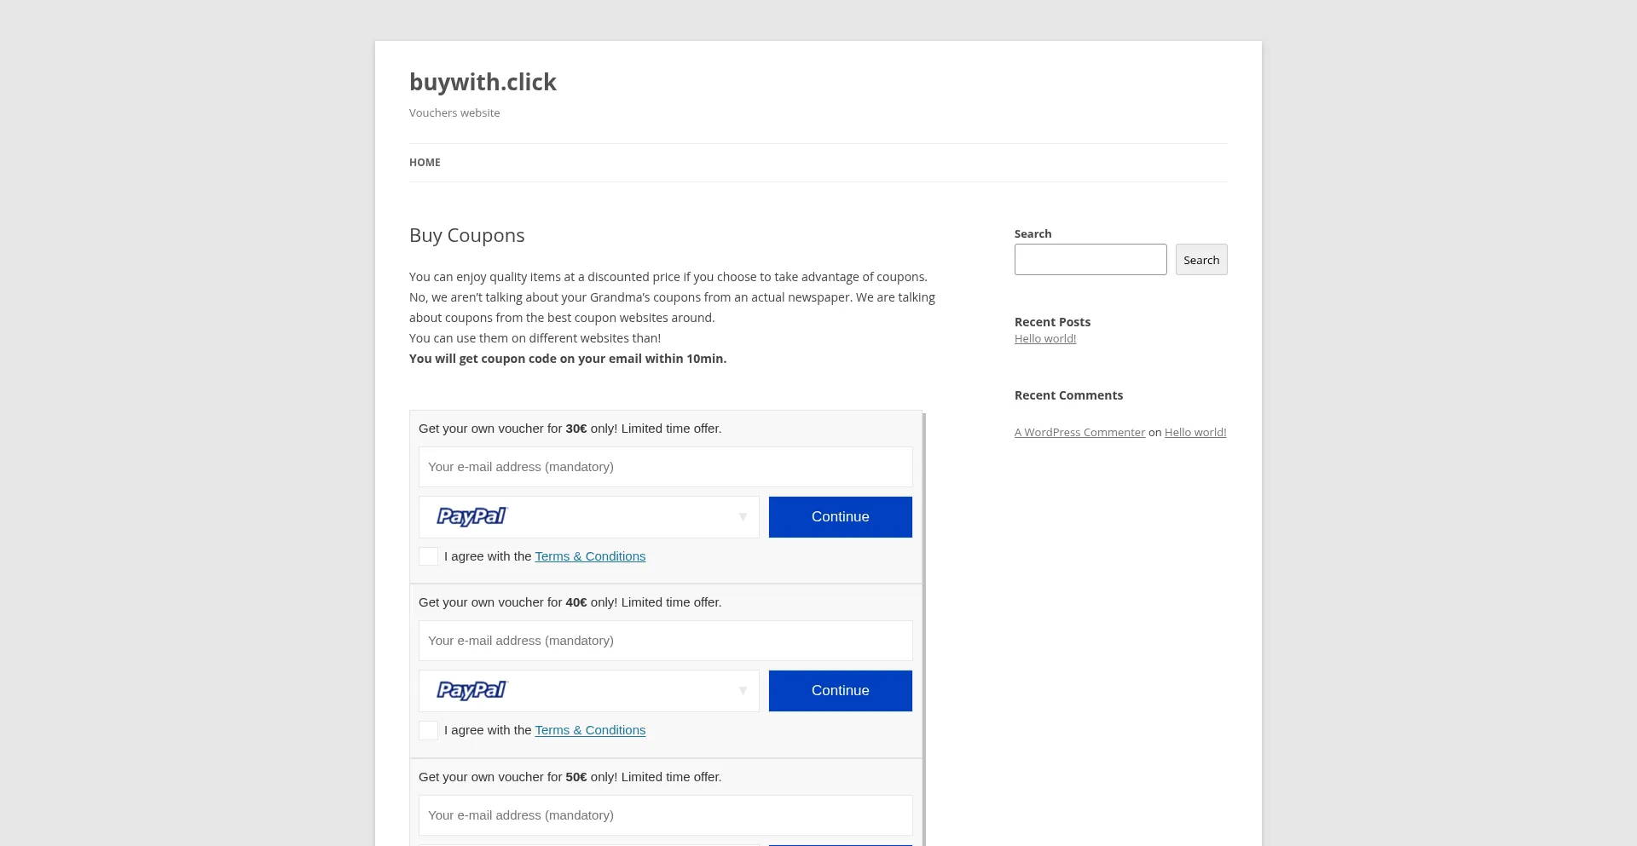This screenshot has width=1637, height=846.
Task: Click PayPal logo in 40€ voucher form
Action: click(471, 690)
